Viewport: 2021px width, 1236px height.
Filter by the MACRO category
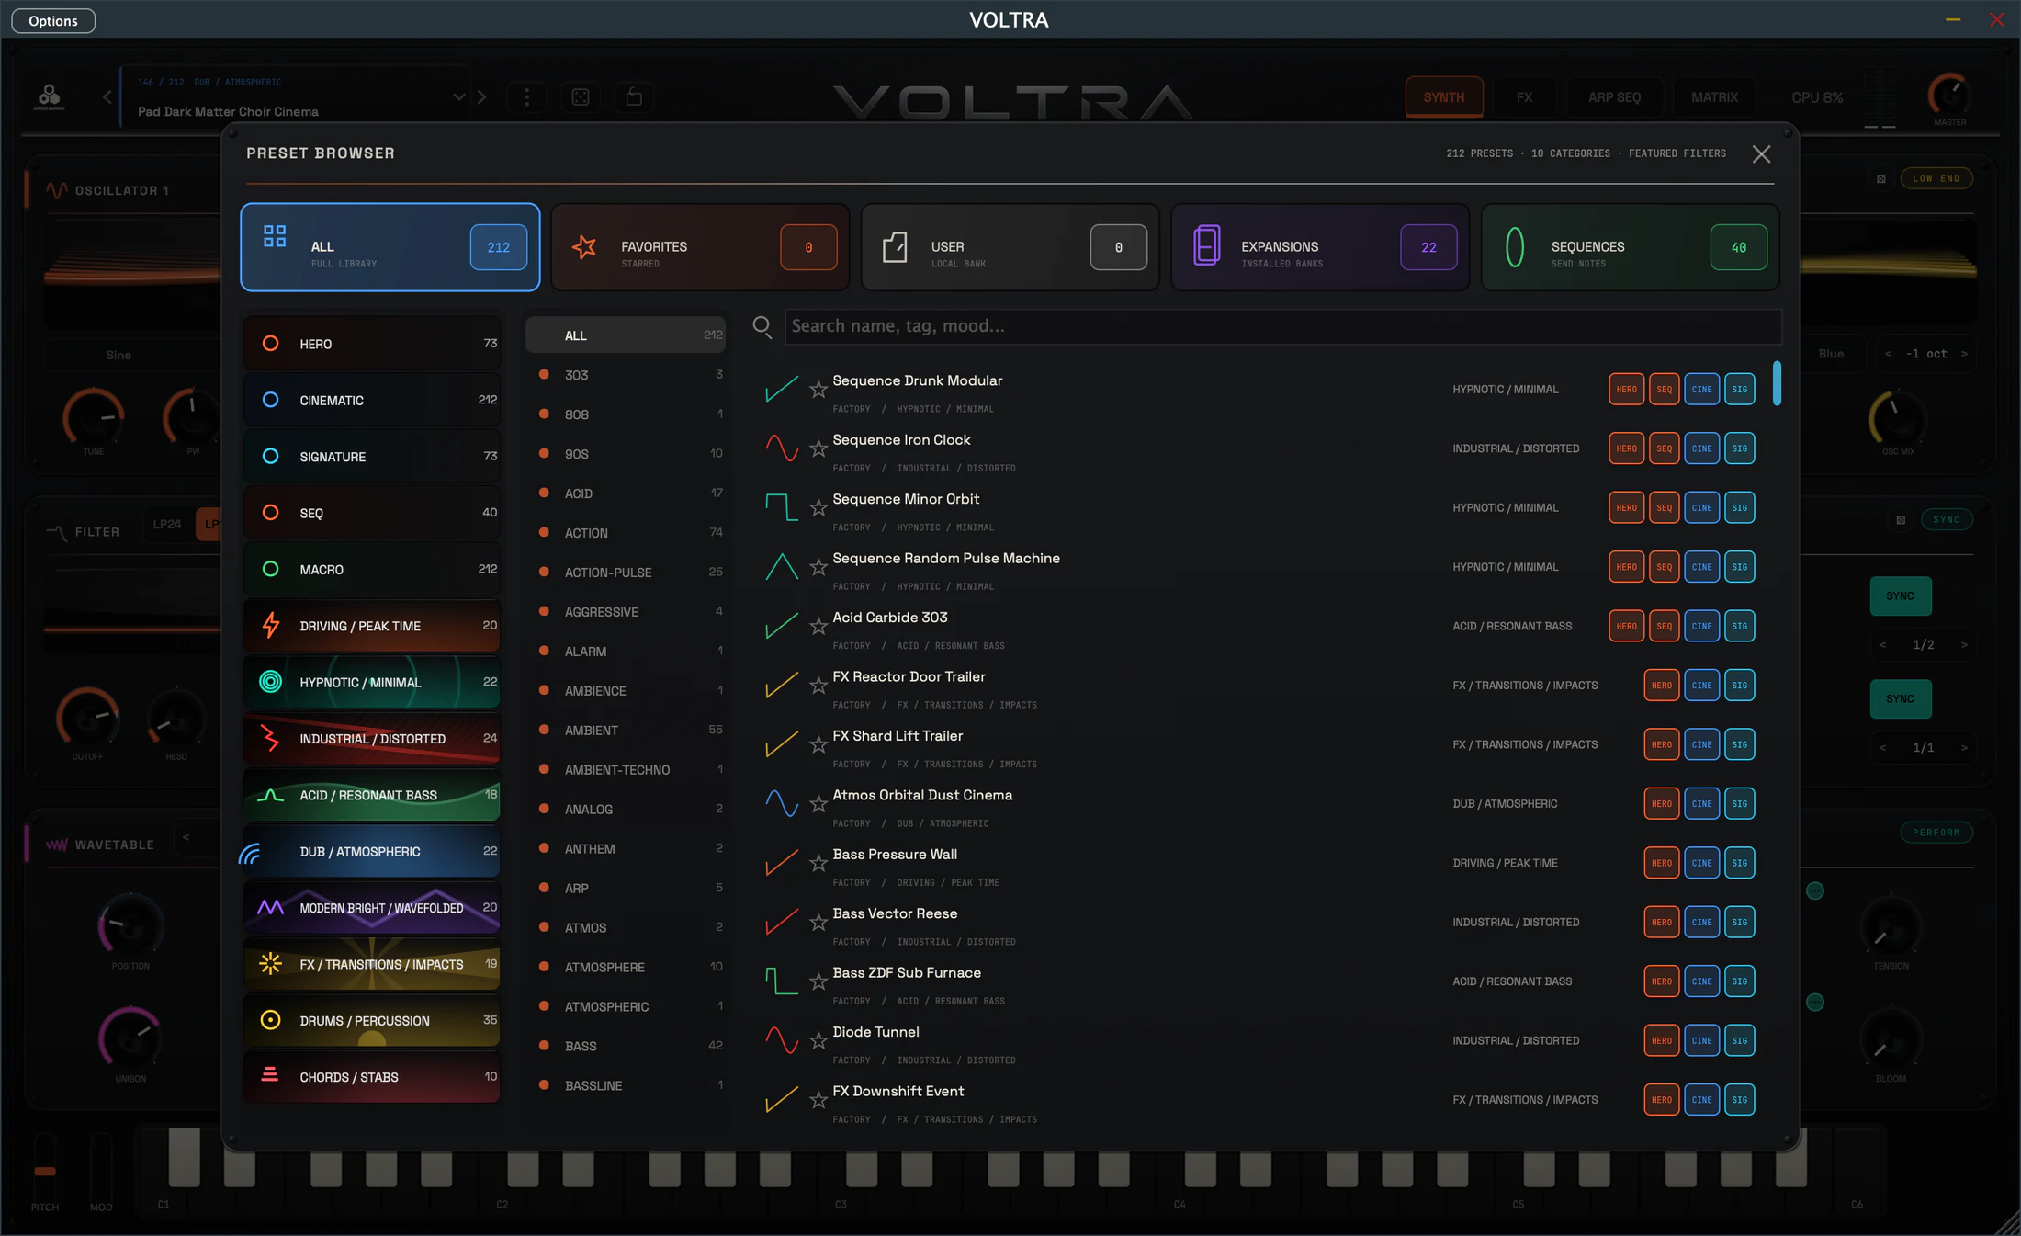[x=372, y=570]
